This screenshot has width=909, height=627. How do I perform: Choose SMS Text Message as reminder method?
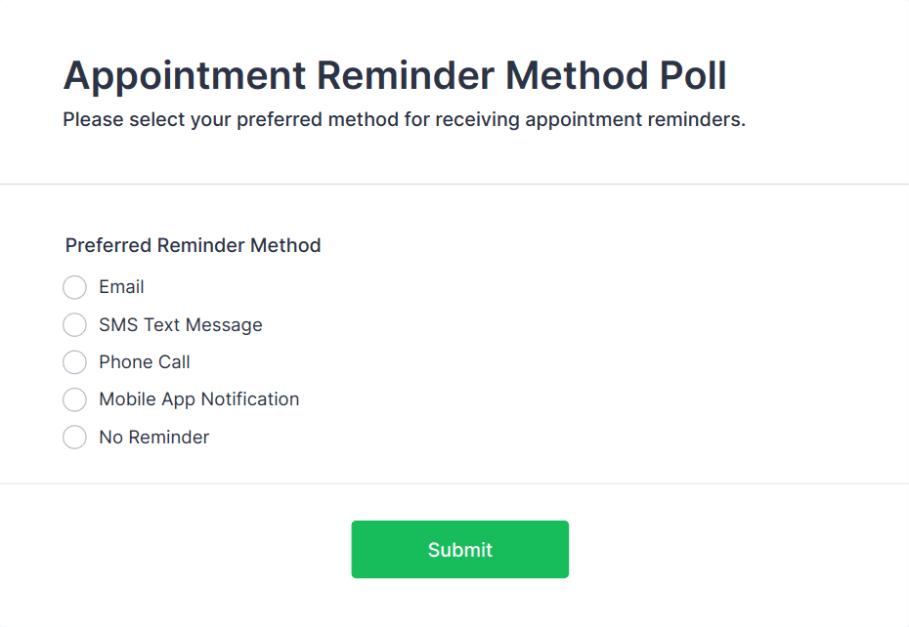pyautogui.click(x=74, y=324)
